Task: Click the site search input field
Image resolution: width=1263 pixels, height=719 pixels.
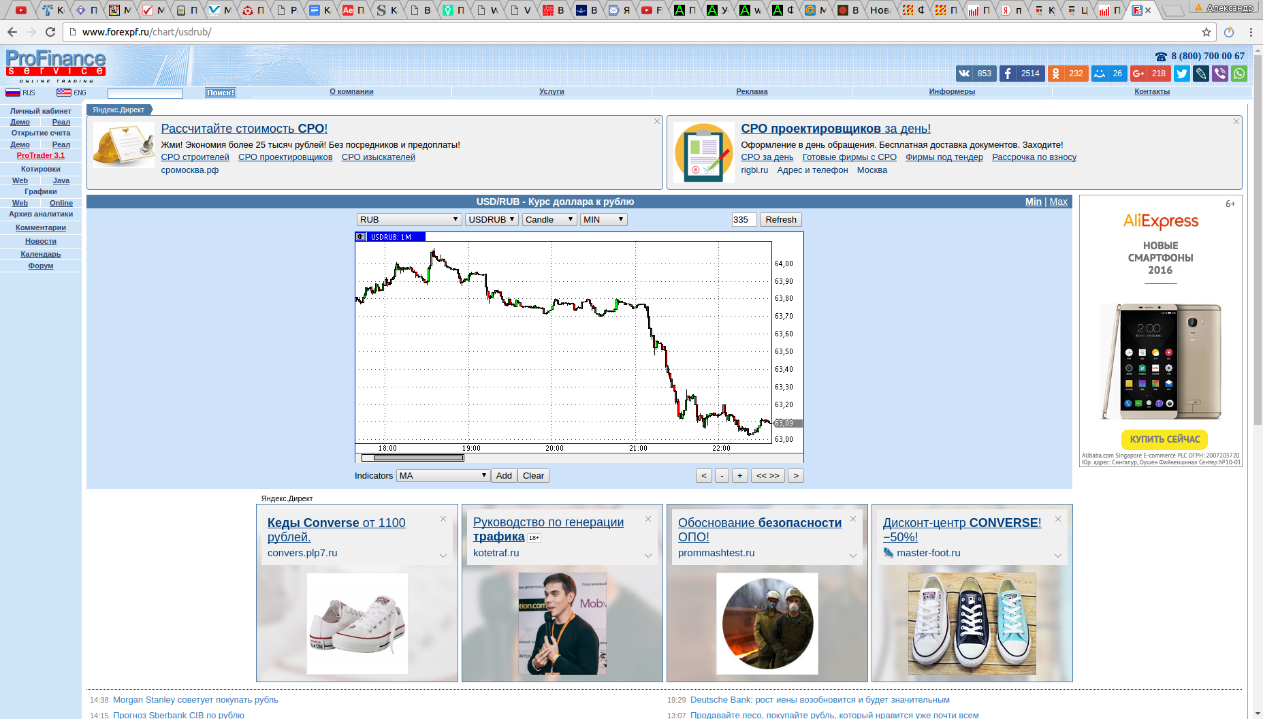Action: click(x=145, y=93)
